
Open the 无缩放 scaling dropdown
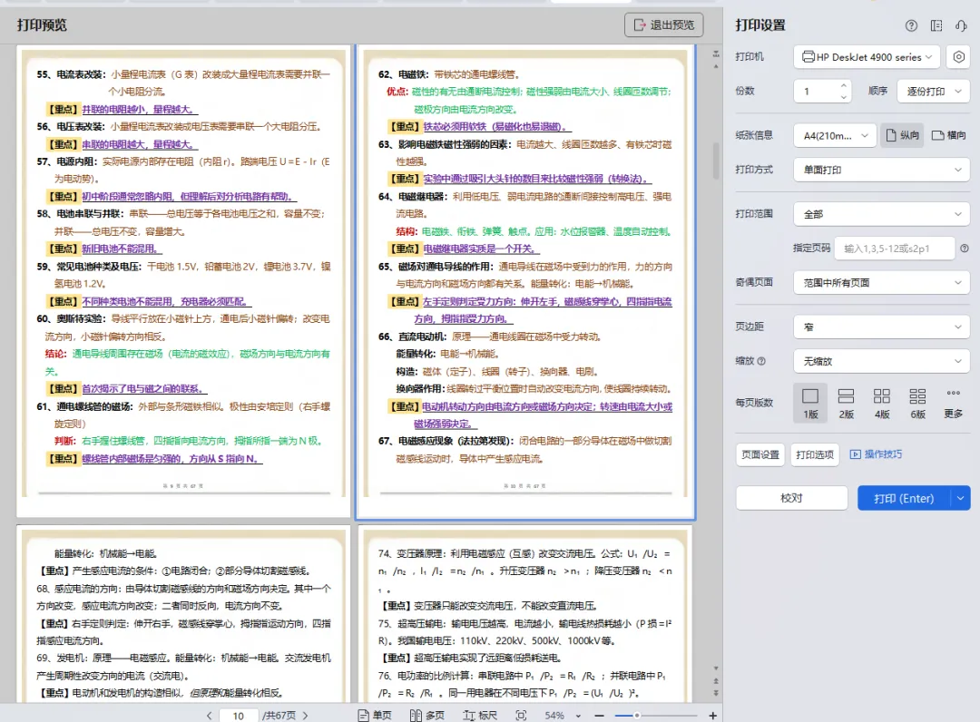[881, 360]
